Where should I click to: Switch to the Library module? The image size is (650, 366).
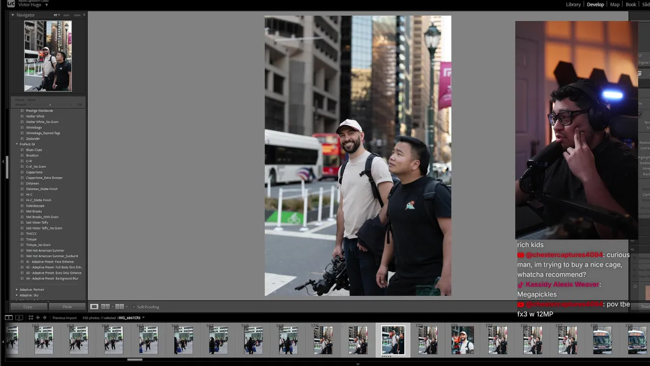573,5
